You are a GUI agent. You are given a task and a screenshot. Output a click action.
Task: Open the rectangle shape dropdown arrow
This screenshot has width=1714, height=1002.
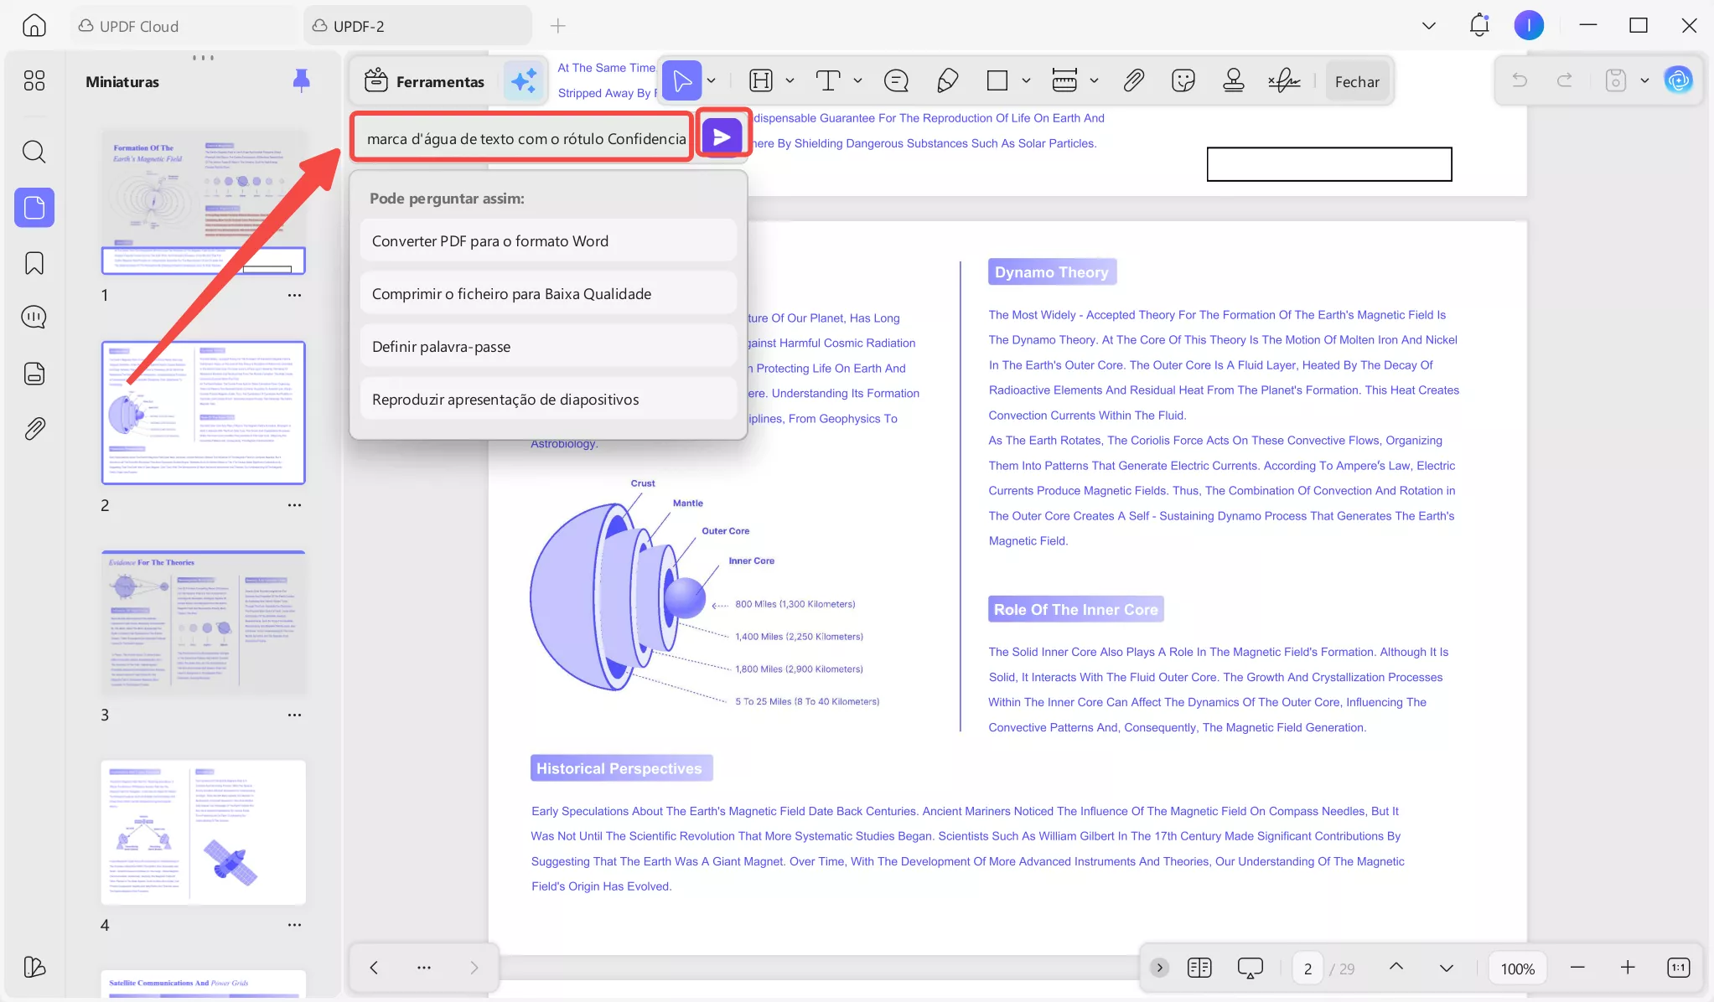click(1026, 81)
